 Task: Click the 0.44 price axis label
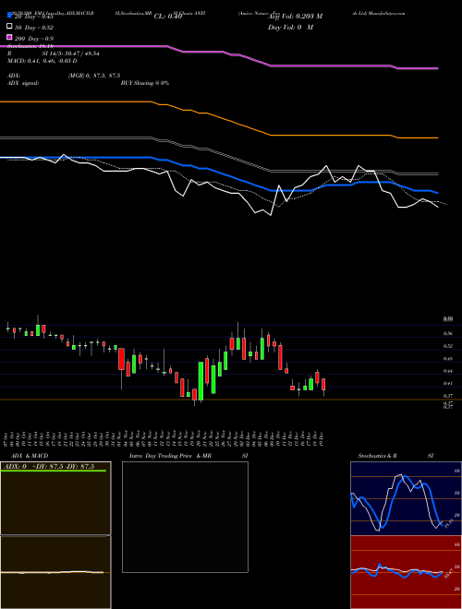pos(447,371)
